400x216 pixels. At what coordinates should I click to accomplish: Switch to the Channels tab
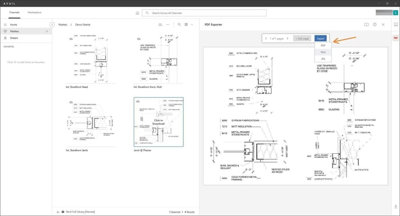[x=15, y=12]
